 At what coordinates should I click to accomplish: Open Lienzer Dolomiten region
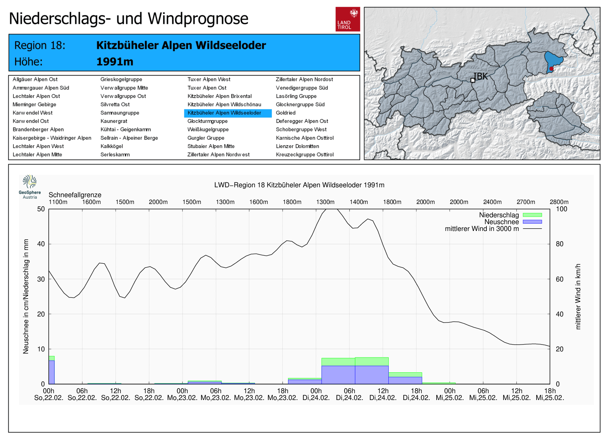pyautogui.click(x=298, y=146)
